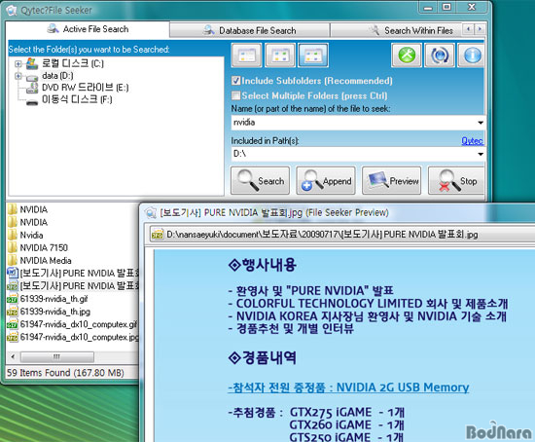Click the 59 Items Found status text
The width and height of the screenshot is (535, 442).
[65, 372]
